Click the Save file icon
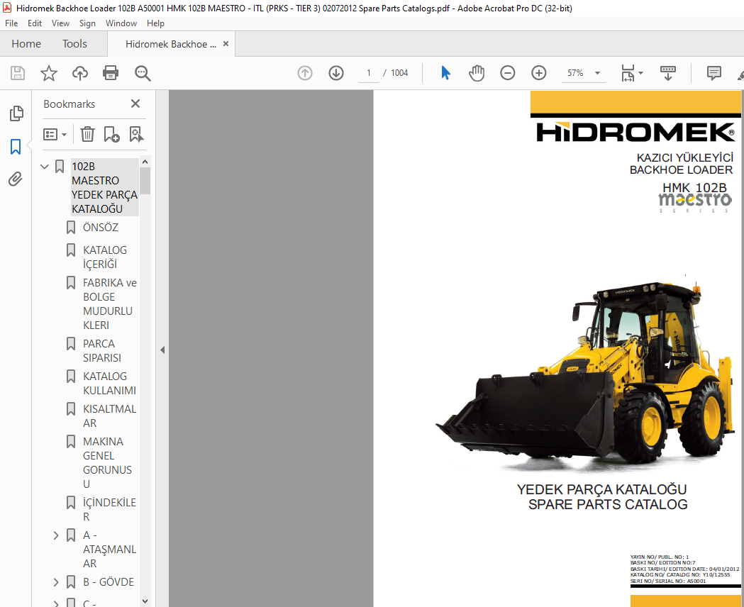Viewport: 744px width, 607px height. (18, 73)
